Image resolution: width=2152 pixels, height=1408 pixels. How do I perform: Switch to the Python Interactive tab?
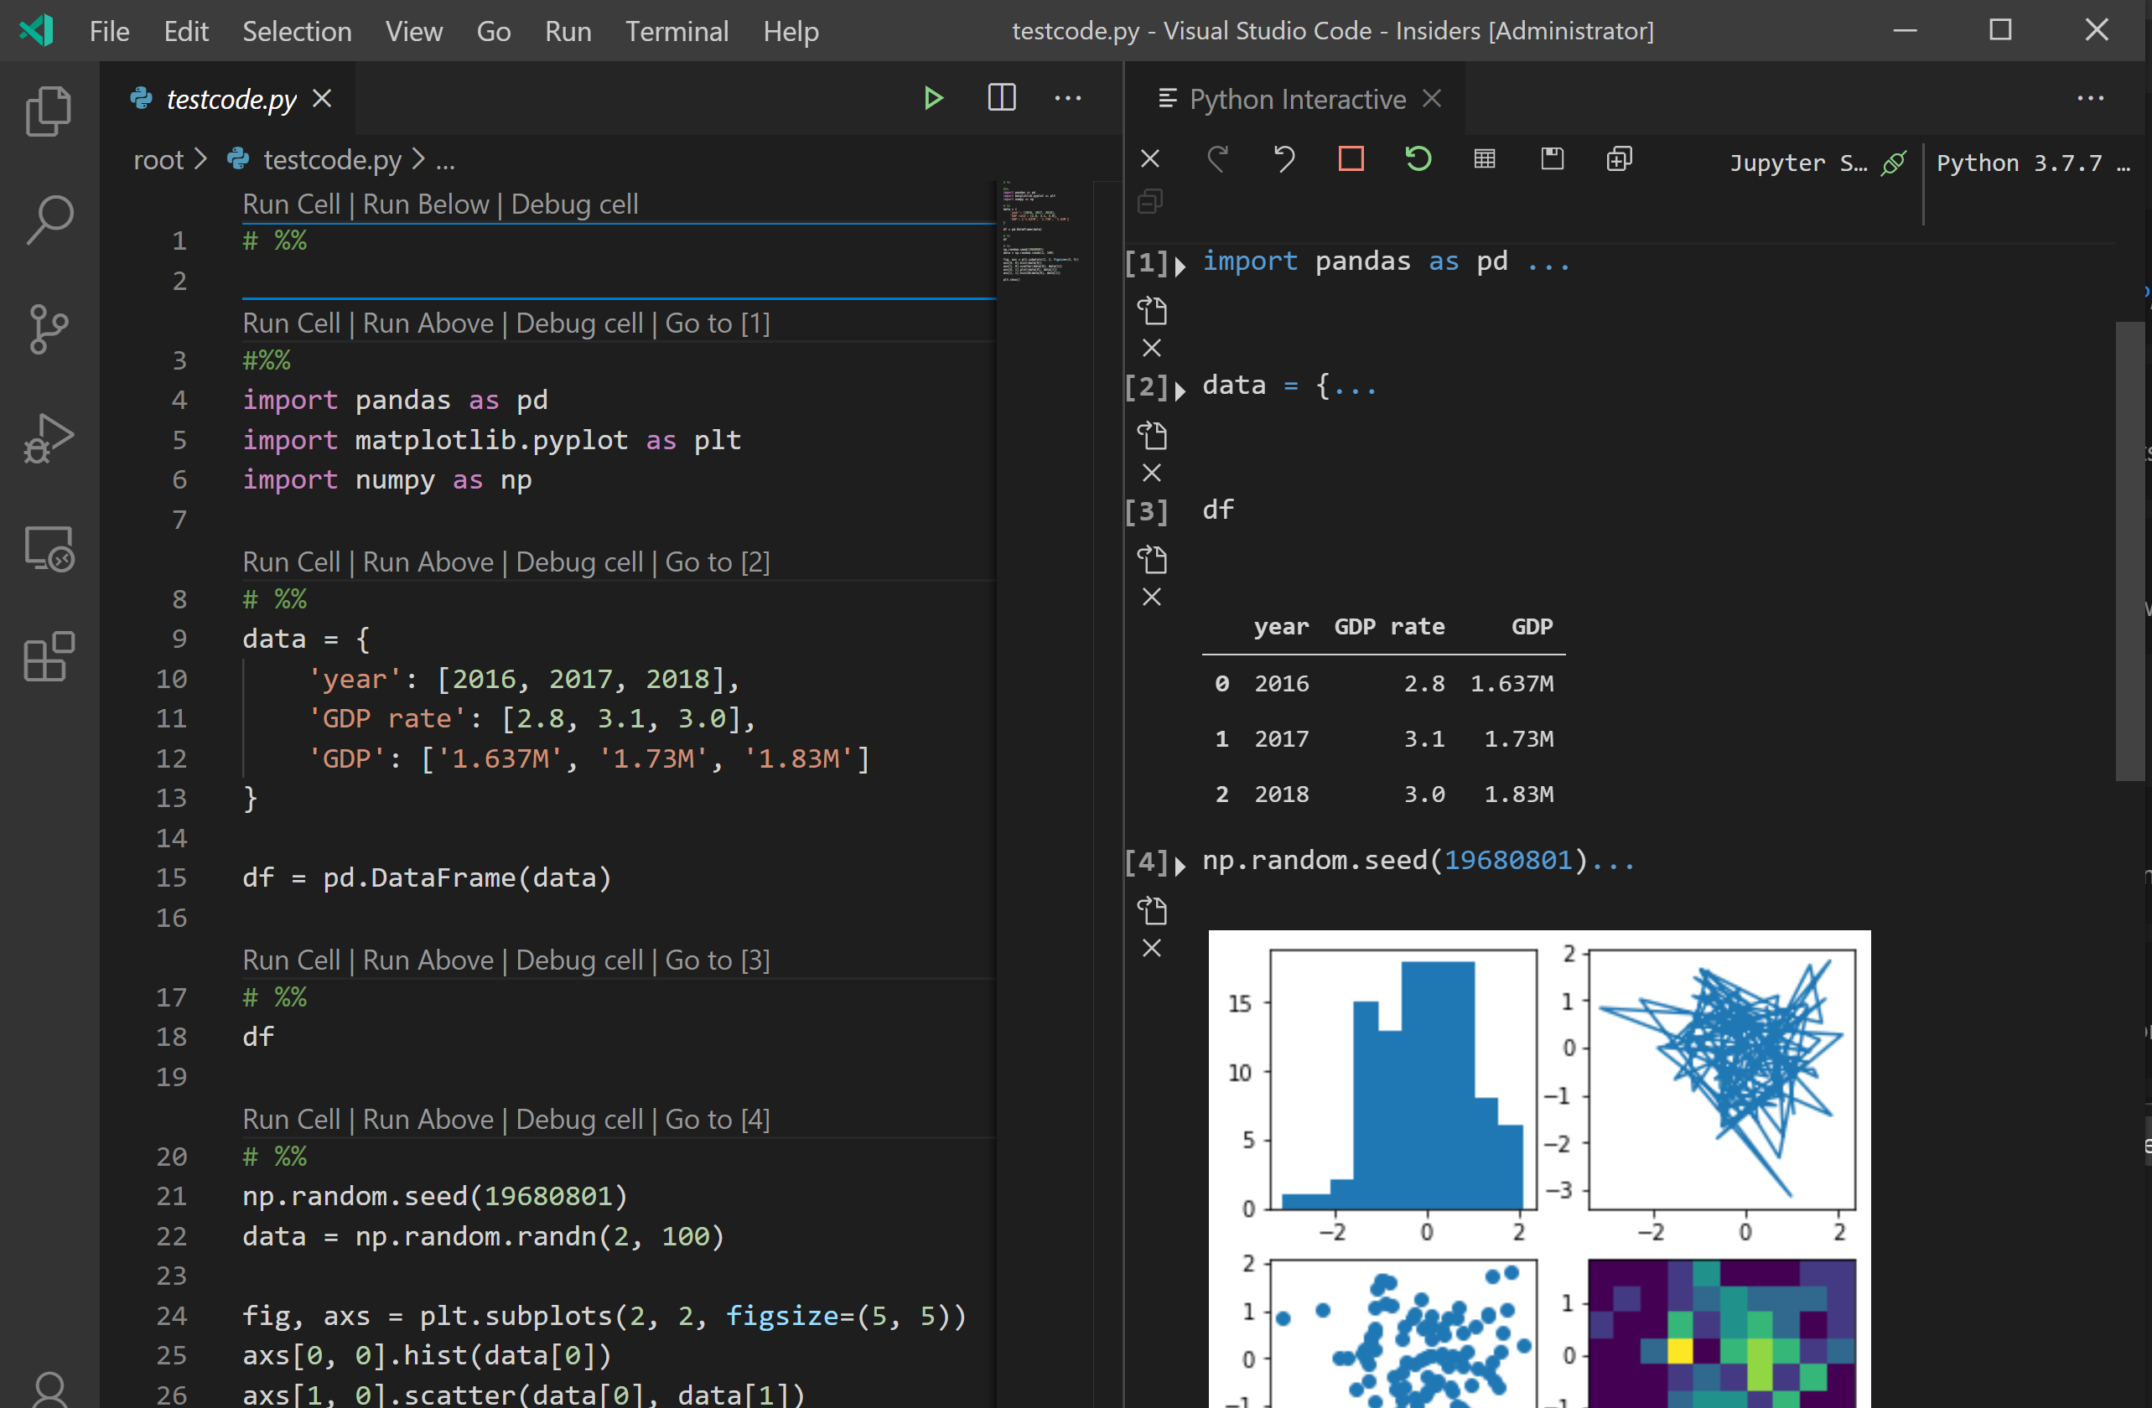point(1297,99)
